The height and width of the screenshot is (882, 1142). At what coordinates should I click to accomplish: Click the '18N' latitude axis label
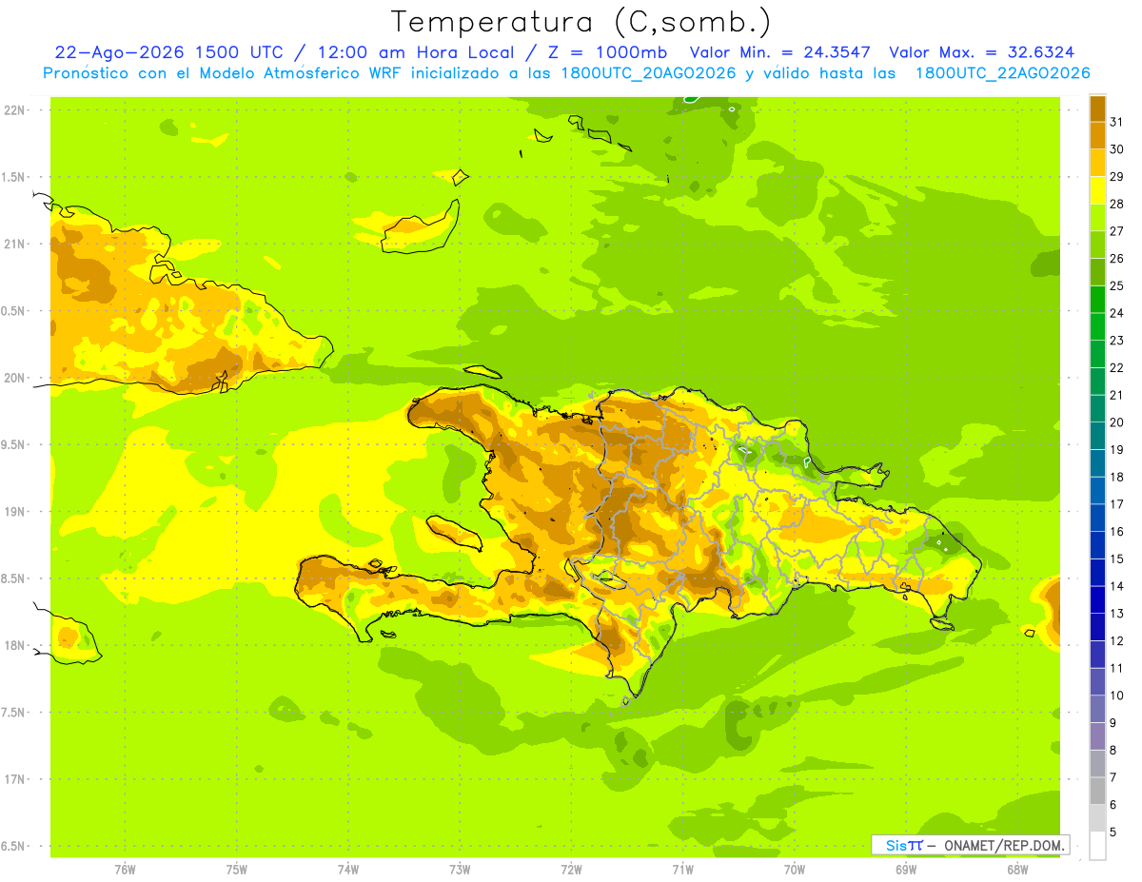point(16,645)
